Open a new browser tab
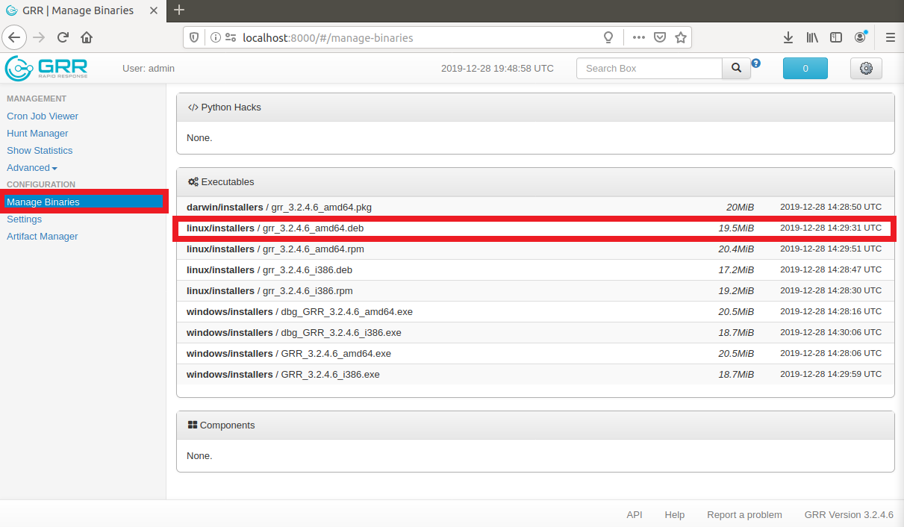Image resolution: width=904 pixels, height=527 pixels. (179, 10)
